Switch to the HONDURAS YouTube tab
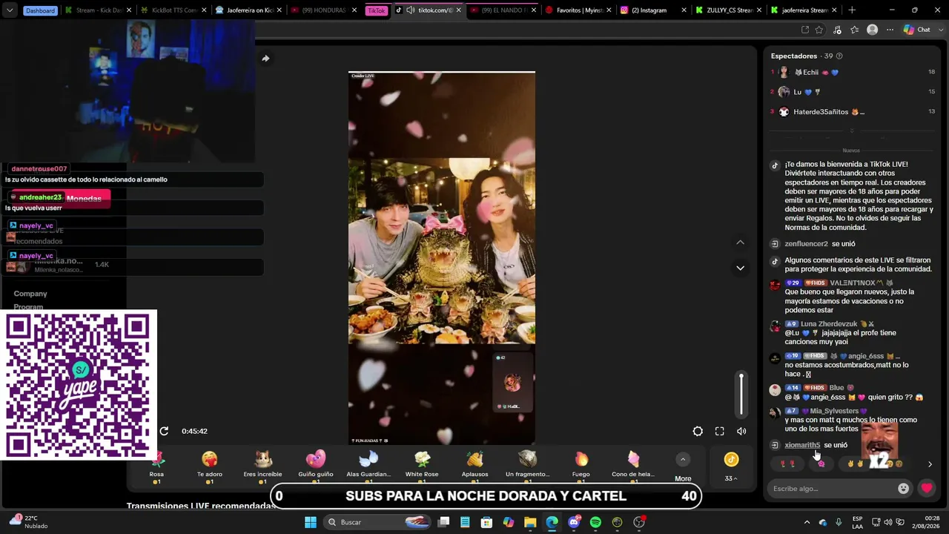 click(x=324, y=10)
